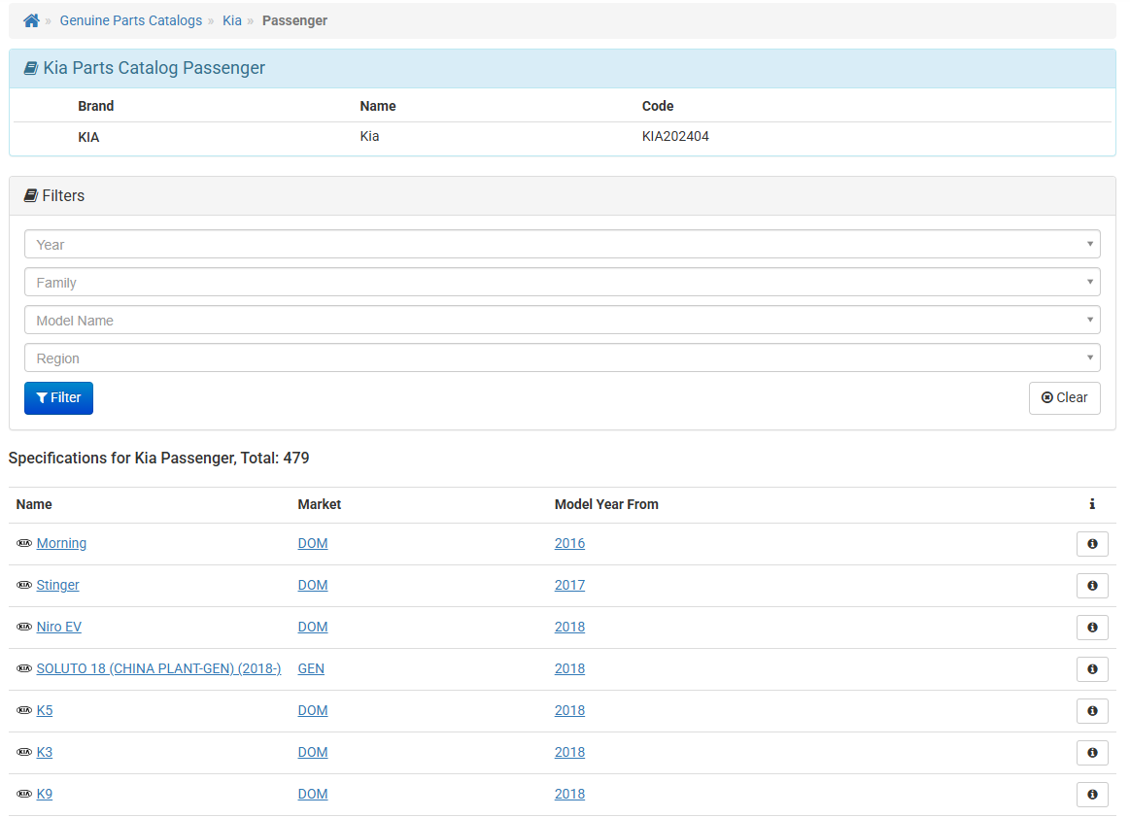Apply filters with the blue Filter button
Image resolution: width=1130 pixels, height=817 pixels.
click(58, 398)
